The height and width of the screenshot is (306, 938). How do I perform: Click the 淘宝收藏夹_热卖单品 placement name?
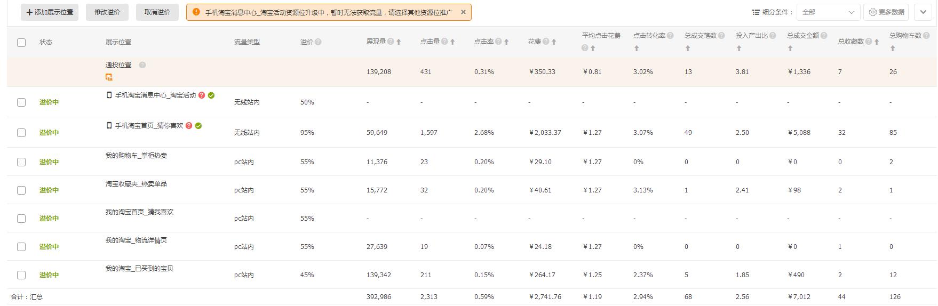(x=136, y=184)
